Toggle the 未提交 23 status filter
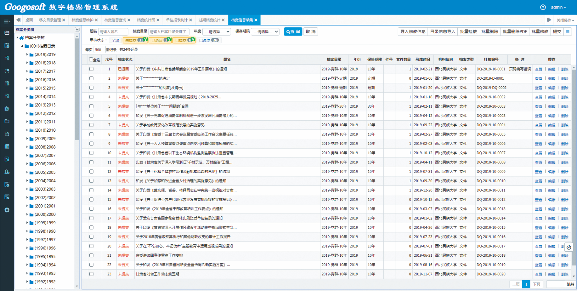The height and width of the screenshot is (291, 577). (135, 40)
